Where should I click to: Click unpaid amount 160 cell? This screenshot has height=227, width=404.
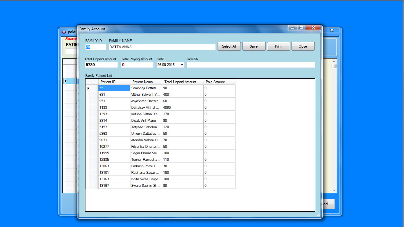[183, 173]
